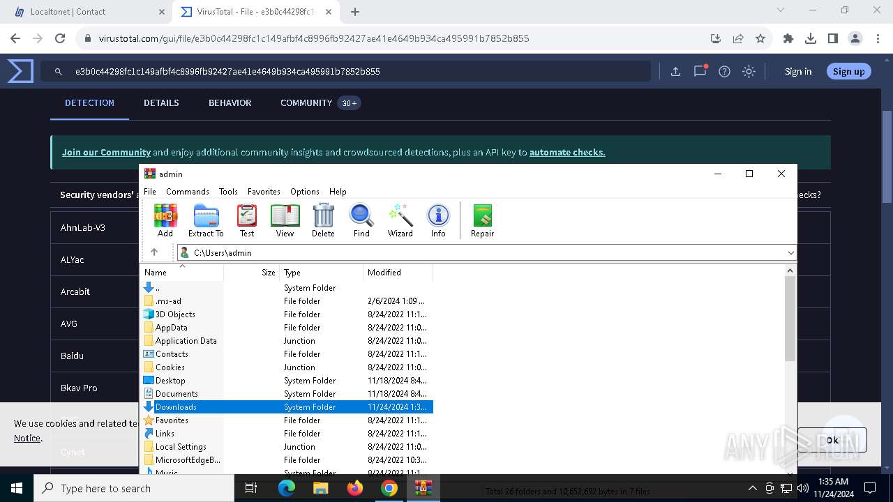893x502 pixels.
Task: Click the VirusTotal upload file icon
Action: (x=675, y=71)
